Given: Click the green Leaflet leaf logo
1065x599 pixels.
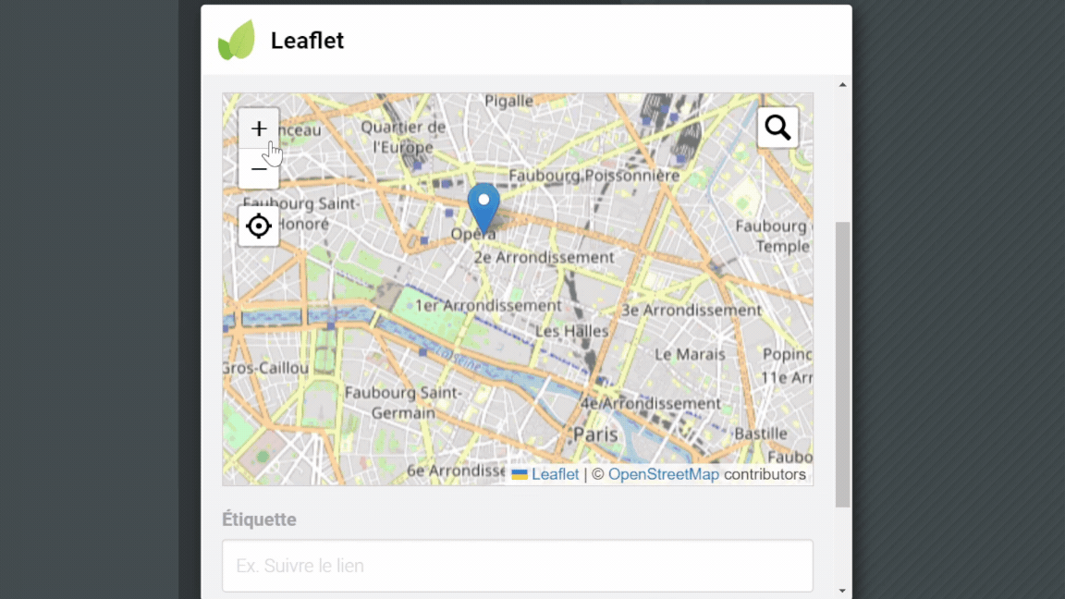Looking at the screenshot, I should [x=237, y=41].
